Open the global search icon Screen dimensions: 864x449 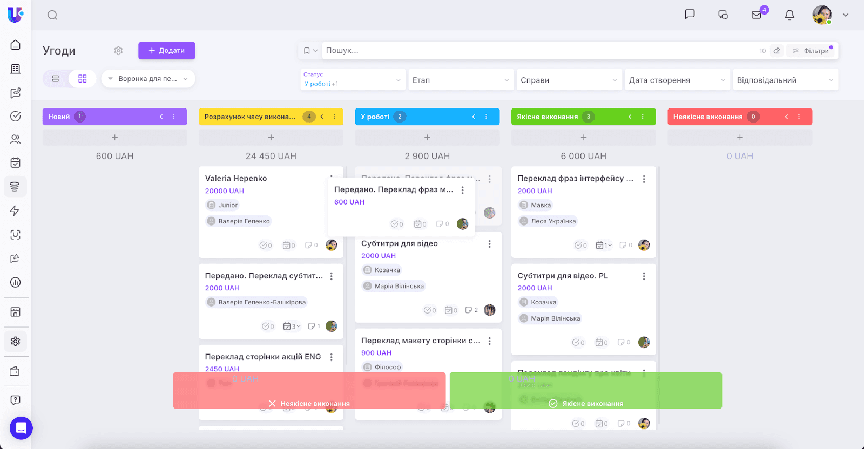(x=52, y=15)
